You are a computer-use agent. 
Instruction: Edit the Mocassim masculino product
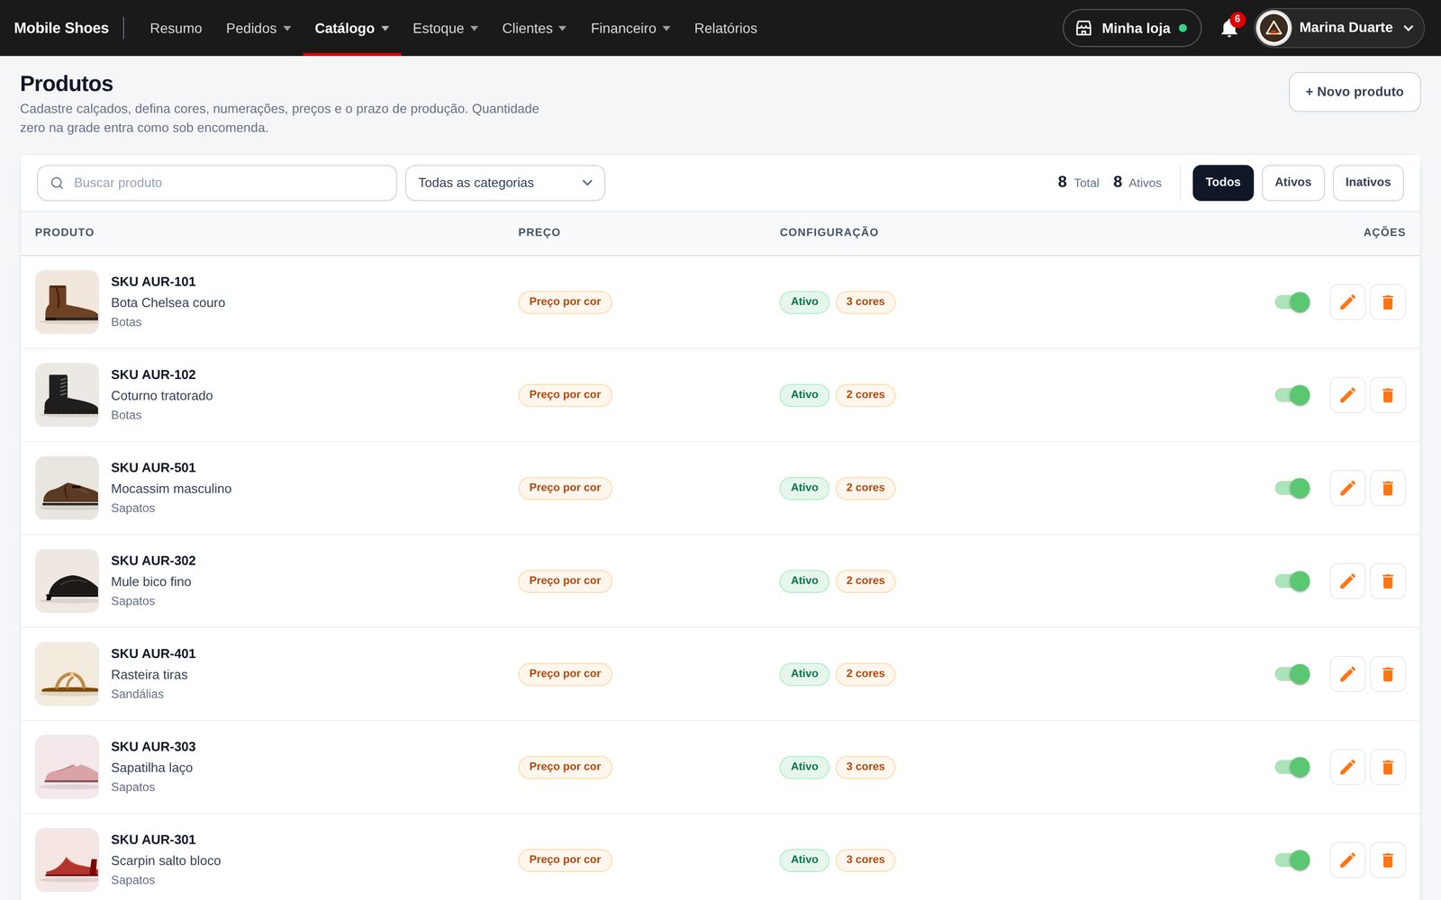pyautogui.click(x=1347, y=488)
